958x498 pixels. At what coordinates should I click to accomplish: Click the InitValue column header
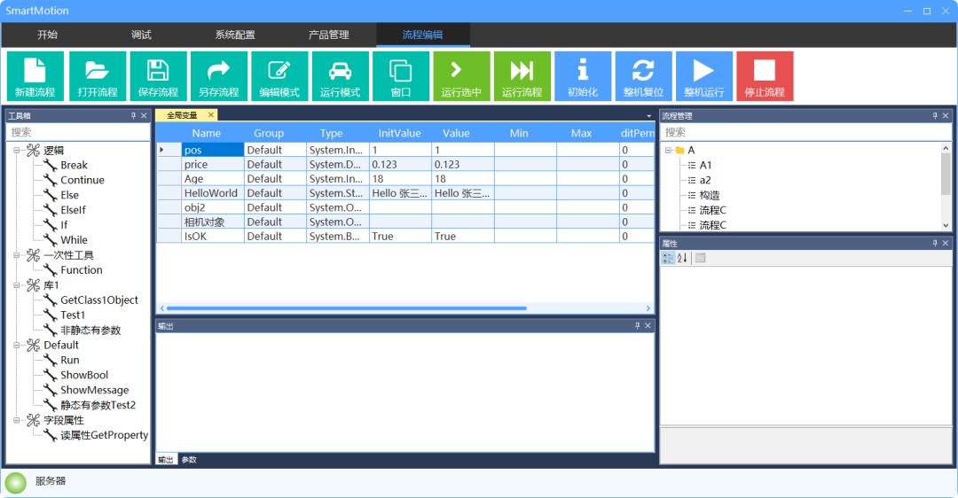pyautogui.click(x=399, y=133)
